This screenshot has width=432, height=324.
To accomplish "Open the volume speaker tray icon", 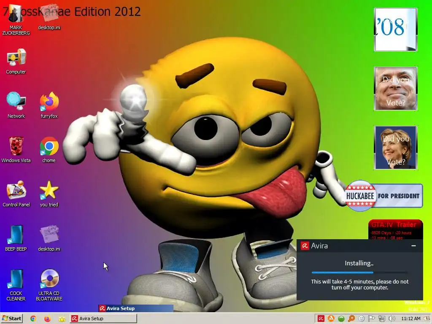I will tap(391, 319).
